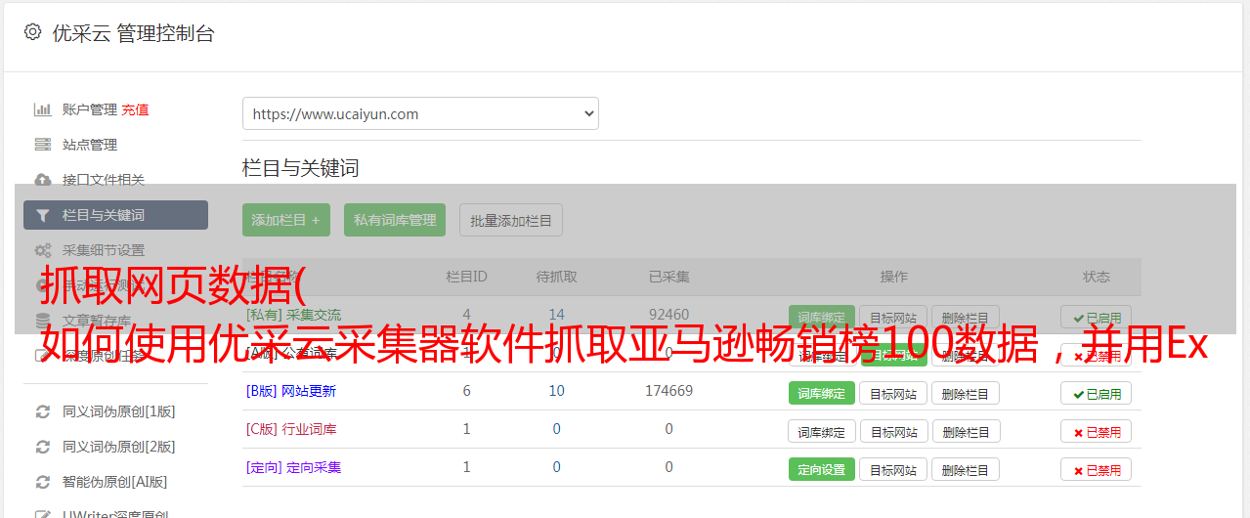This screenshot has height=518, width=1250.
Task: Click the gear icon beside 优采云 管理控制台
Action: click(x=33, y=32)
